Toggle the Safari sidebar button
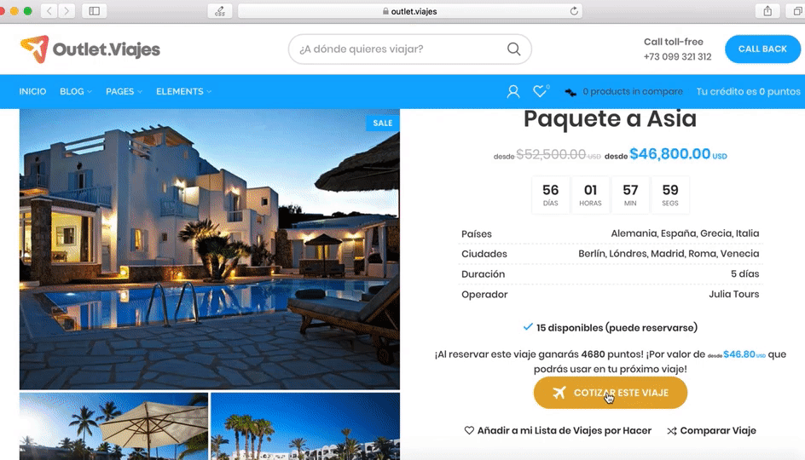805x460 pixels. click(x=95, y=11)
